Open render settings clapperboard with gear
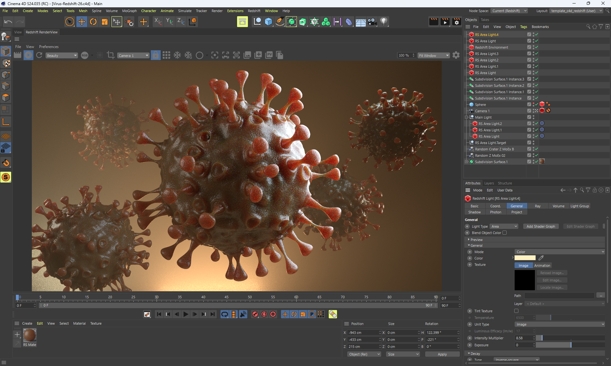The image size is (611, 366). coord(457,22)
